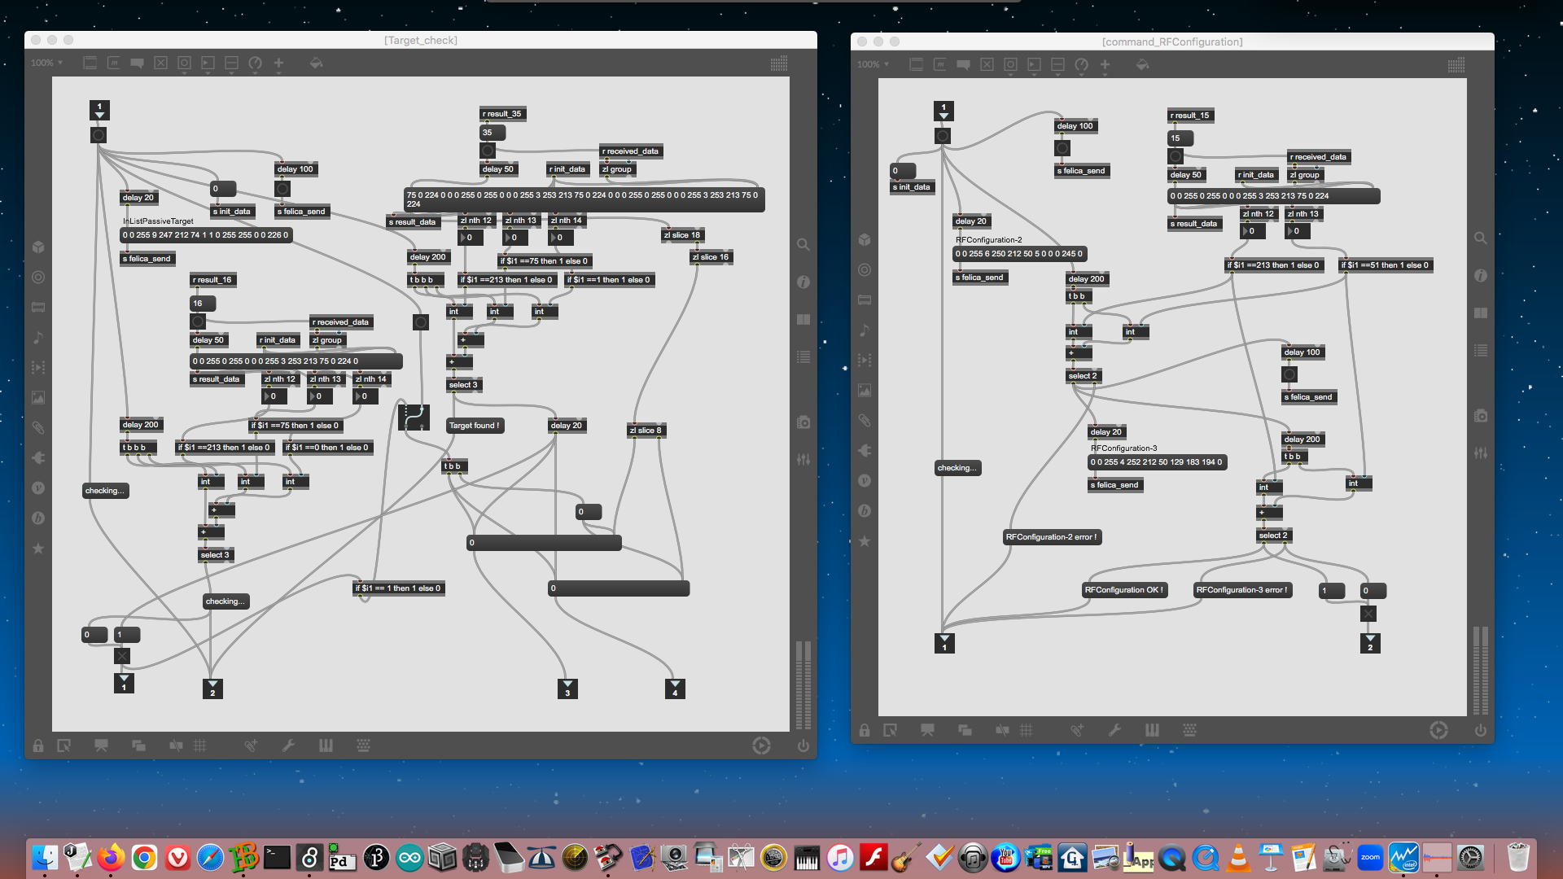Open the debug wrench icon in Target_check

click(288, 746)
